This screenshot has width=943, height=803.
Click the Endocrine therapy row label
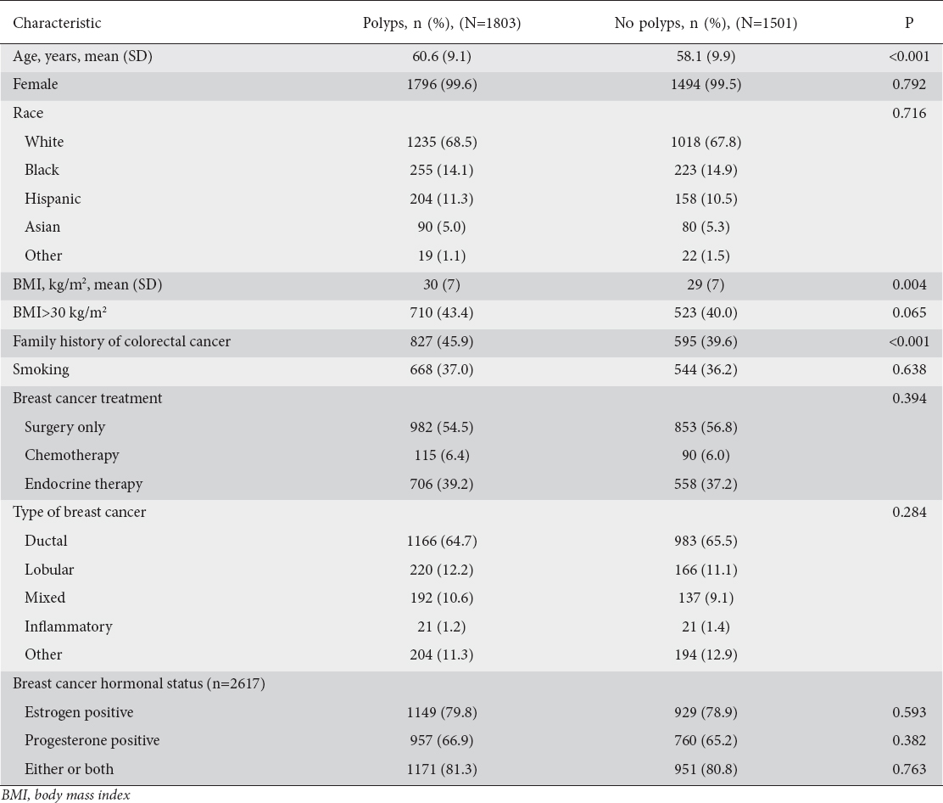[x=83, y=484]
